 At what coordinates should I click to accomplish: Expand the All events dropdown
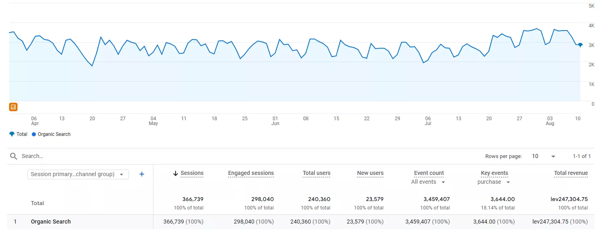(x=428, y=182)
